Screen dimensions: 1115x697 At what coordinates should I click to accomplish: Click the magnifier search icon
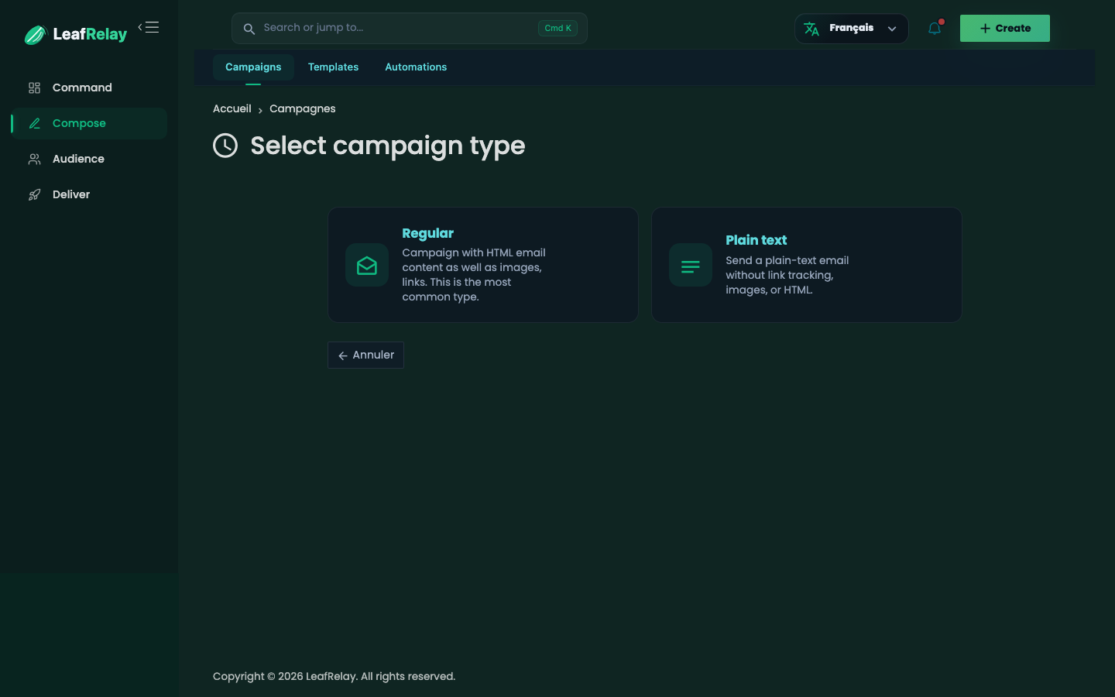coord(249,29)
